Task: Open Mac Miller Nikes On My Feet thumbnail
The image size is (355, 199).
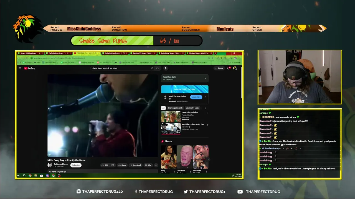Action: coord(171,129)
